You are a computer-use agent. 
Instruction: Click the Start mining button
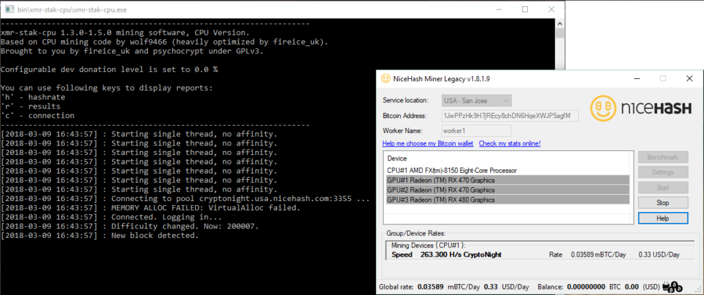pos(663,187)
